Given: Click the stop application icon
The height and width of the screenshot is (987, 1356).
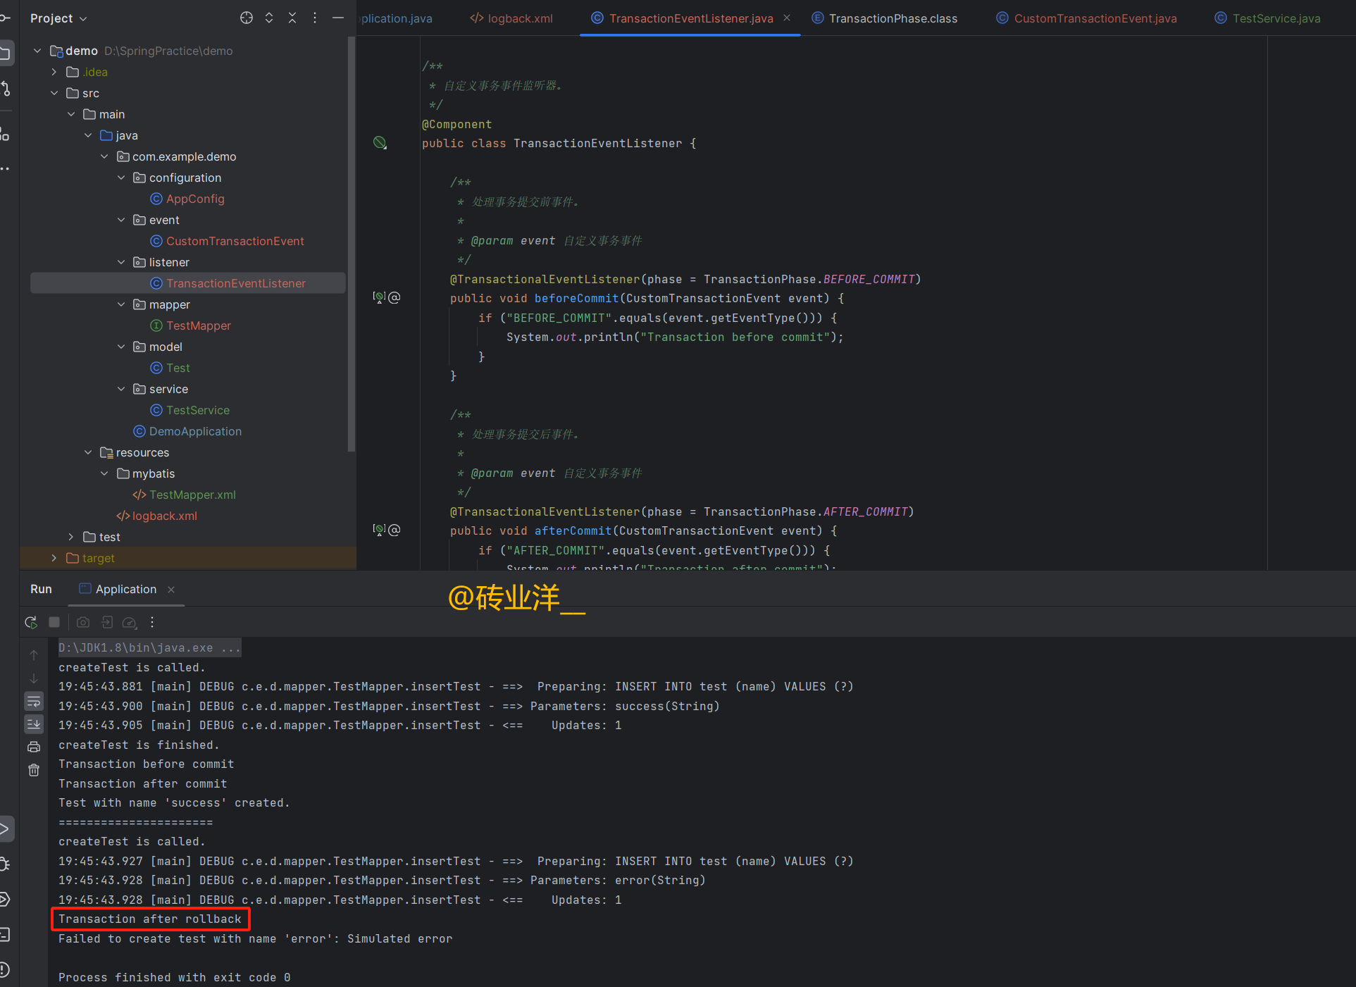Looking at the screenshot, I should 58,623.
